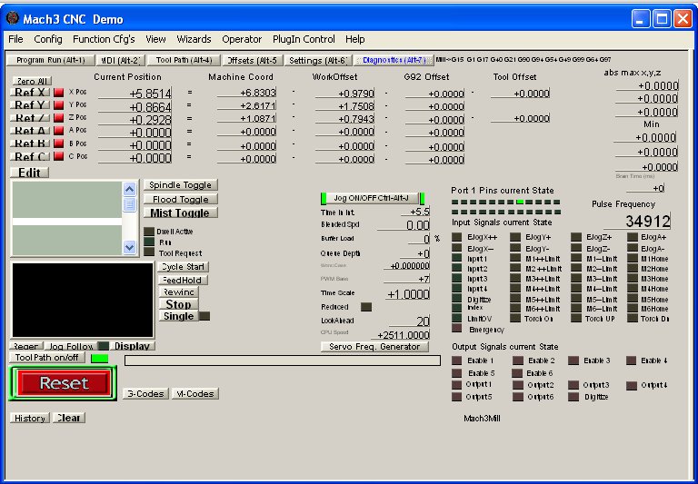The width and height of the screenshot is (698, 484).
Task: Click the scroll down arrow in G-code list
Action: [x=129, y=247]
